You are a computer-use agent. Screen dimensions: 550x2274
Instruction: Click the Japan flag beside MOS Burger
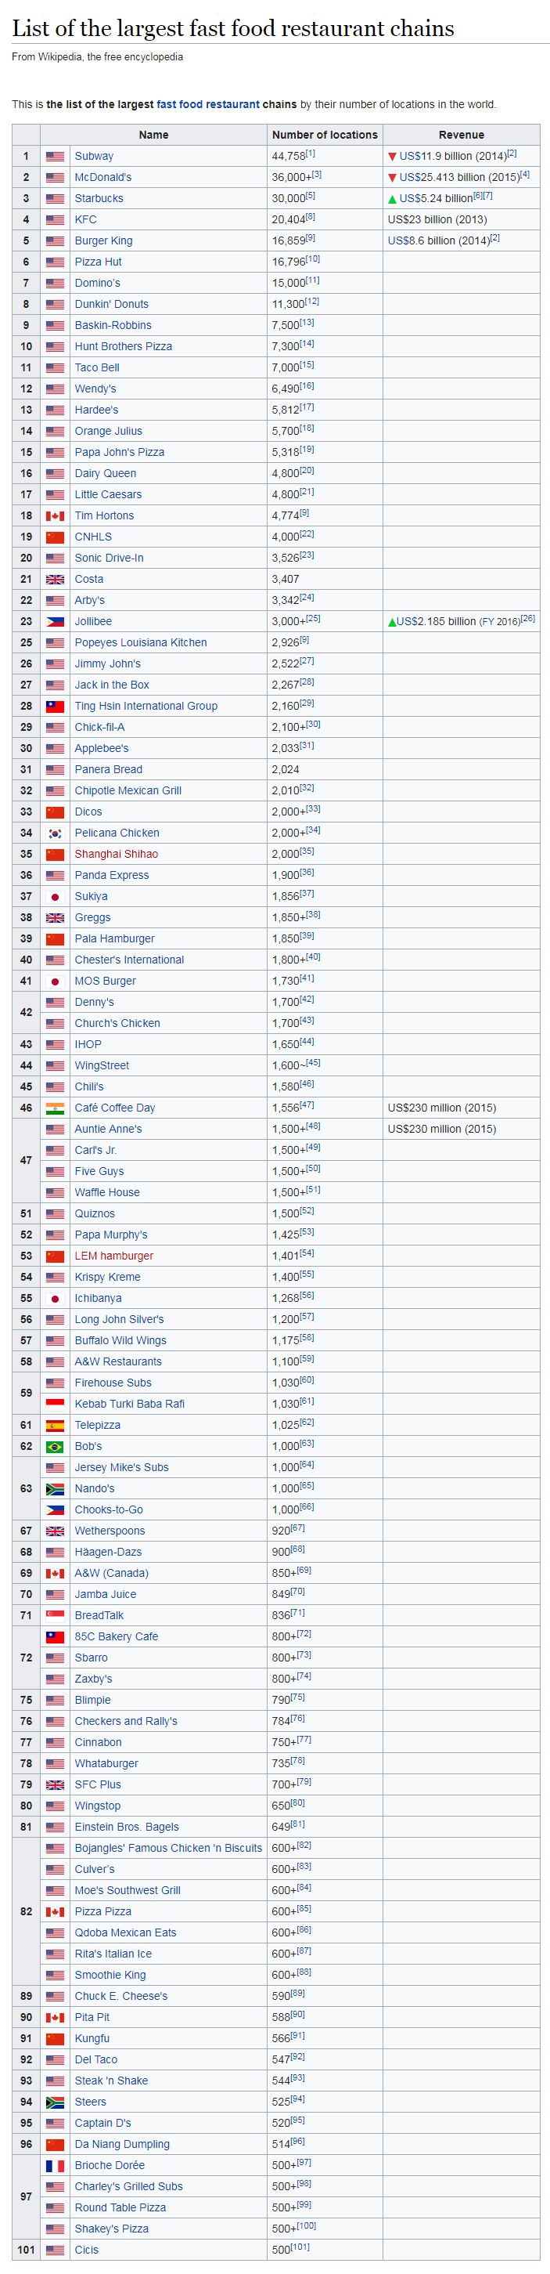55,982
